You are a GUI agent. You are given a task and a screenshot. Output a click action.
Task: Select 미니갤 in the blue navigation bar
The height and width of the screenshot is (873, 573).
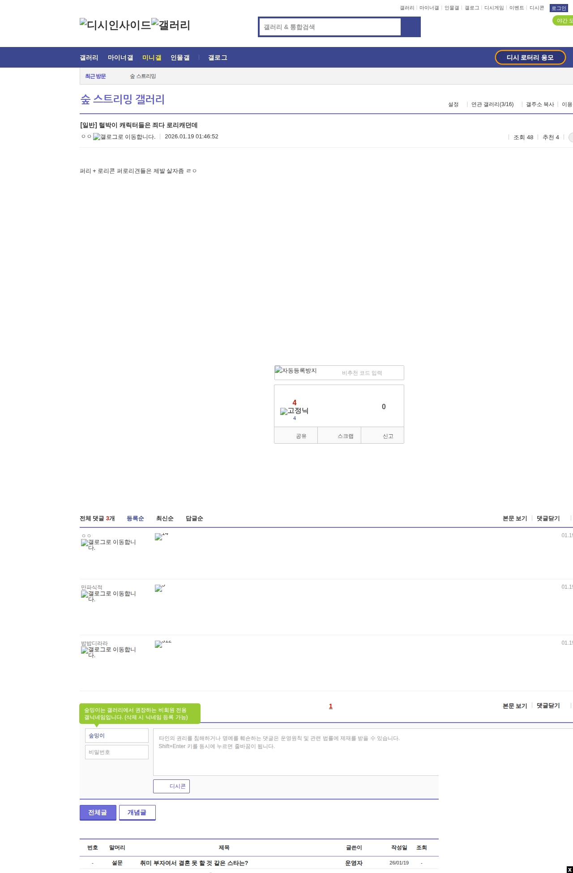coord(152,58)
